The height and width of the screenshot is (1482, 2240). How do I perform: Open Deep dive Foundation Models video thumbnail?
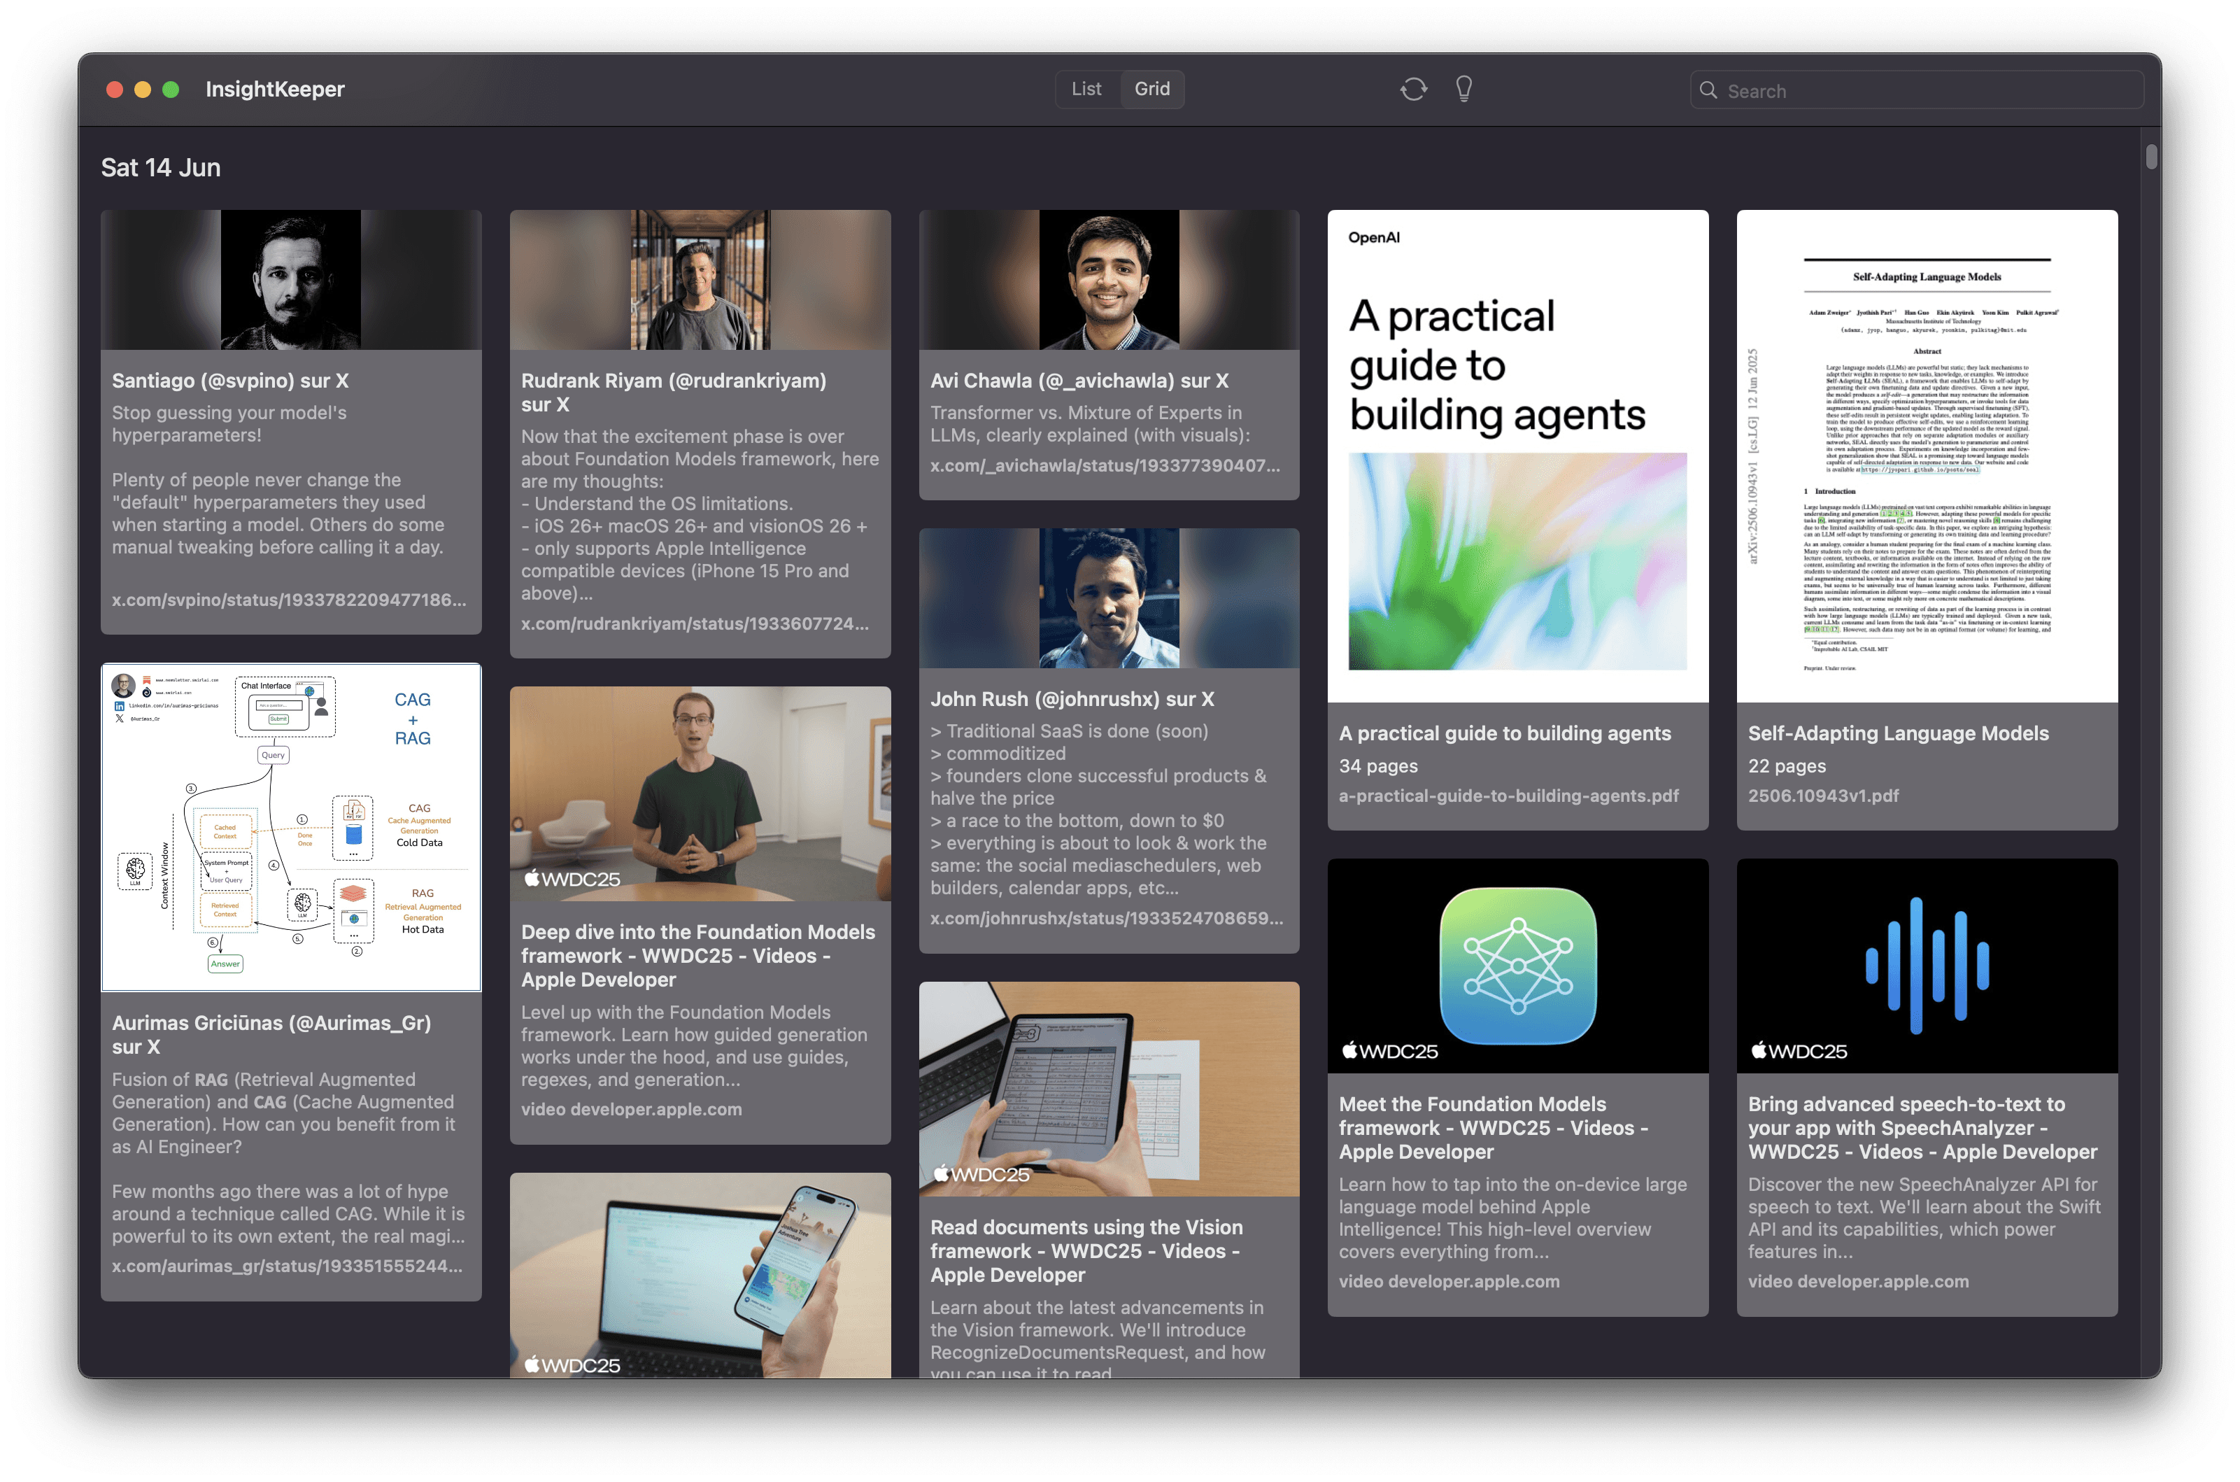[x=700, y=793]
